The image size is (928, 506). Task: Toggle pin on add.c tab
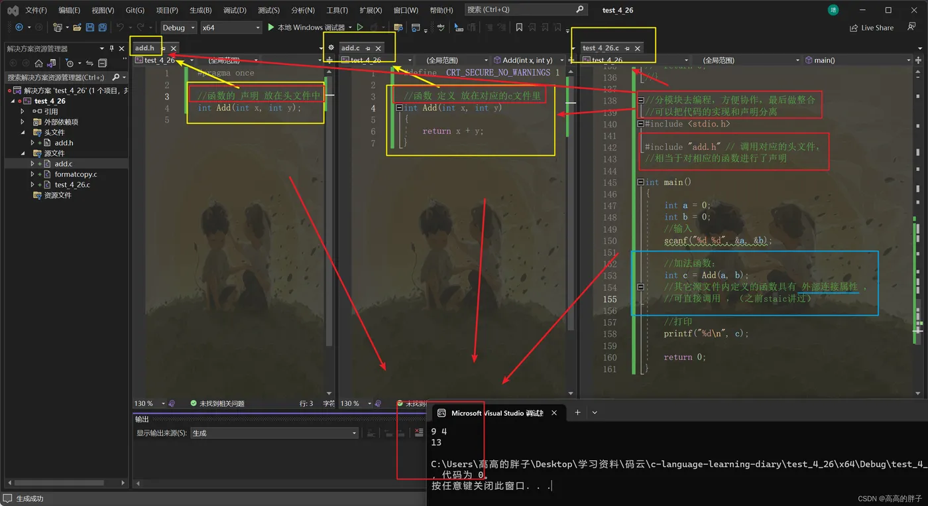(x=368, y=48)
